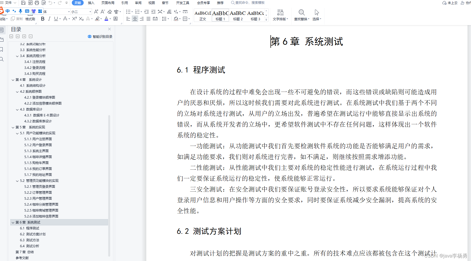Open Print Preview icon
This screenshot has width=471, height=261.
click(43, 3)
